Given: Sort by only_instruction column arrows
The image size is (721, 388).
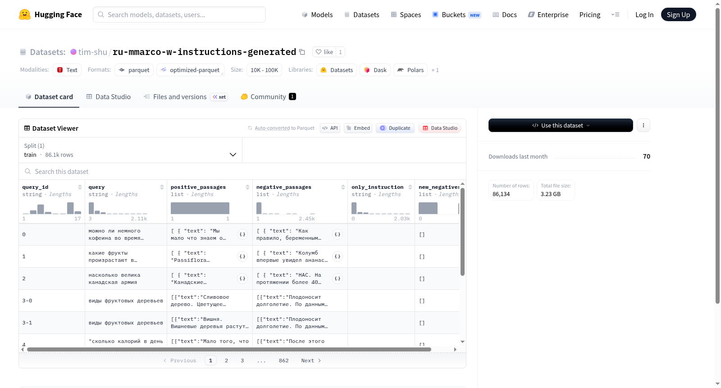Looking at the screenshot, I should click(410, 187).
